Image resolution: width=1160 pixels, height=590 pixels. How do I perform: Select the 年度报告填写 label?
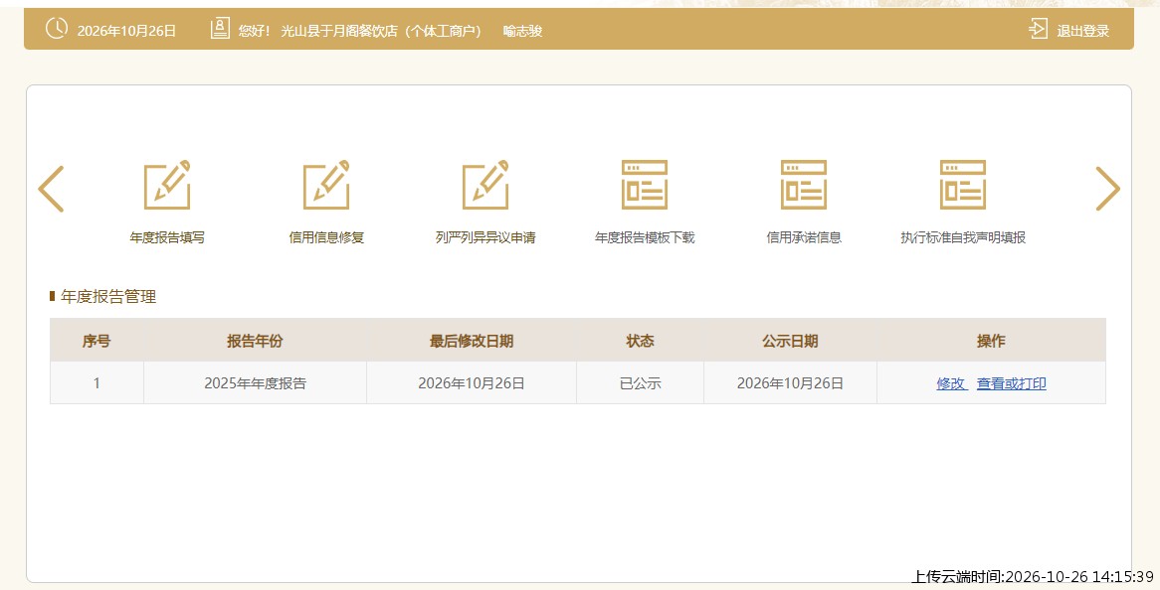tap(167, 237)
